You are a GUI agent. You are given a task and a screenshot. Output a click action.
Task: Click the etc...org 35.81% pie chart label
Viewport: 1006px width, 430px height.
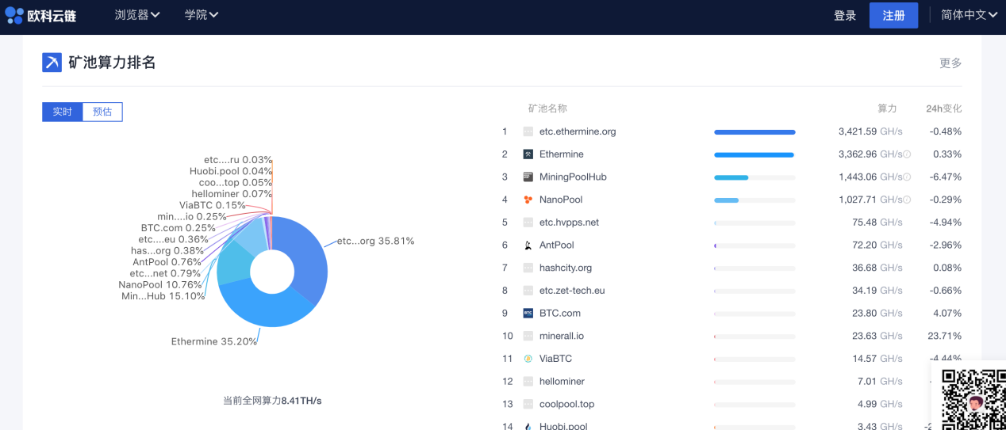coord(375,241)
